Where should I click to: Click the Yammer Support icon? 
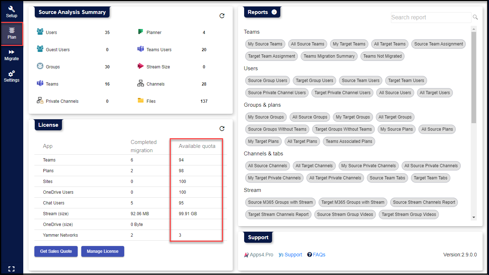click(281, 255)
